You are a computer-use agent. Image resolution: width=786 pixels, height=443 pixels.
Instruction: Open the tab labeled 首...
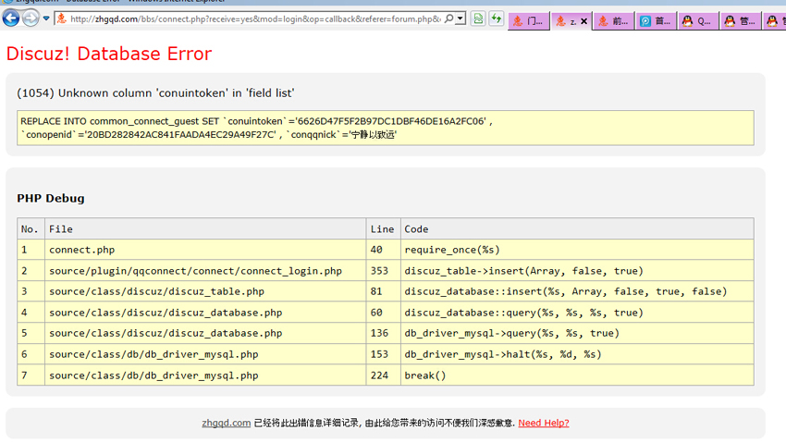pyautogui.click(x=657, y=21)
